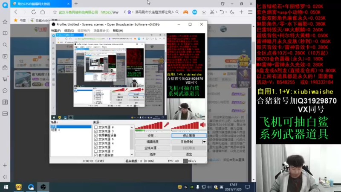This screenshot has width=341, height=192.
Task: Open the browser home page
Action: (x=43, y=12)
